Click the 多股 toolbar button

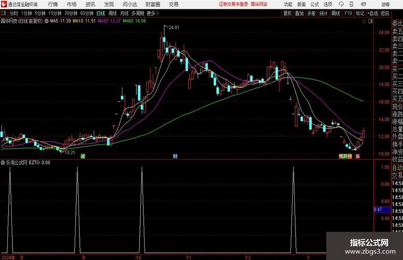pyautogui.click(x=311, y=13)
